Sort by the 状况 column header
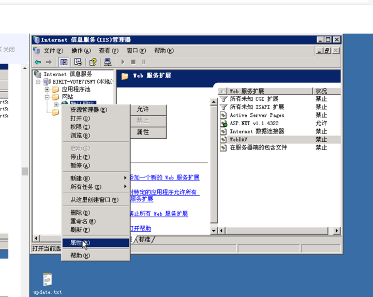373x297 pixels. coord(327,91)
